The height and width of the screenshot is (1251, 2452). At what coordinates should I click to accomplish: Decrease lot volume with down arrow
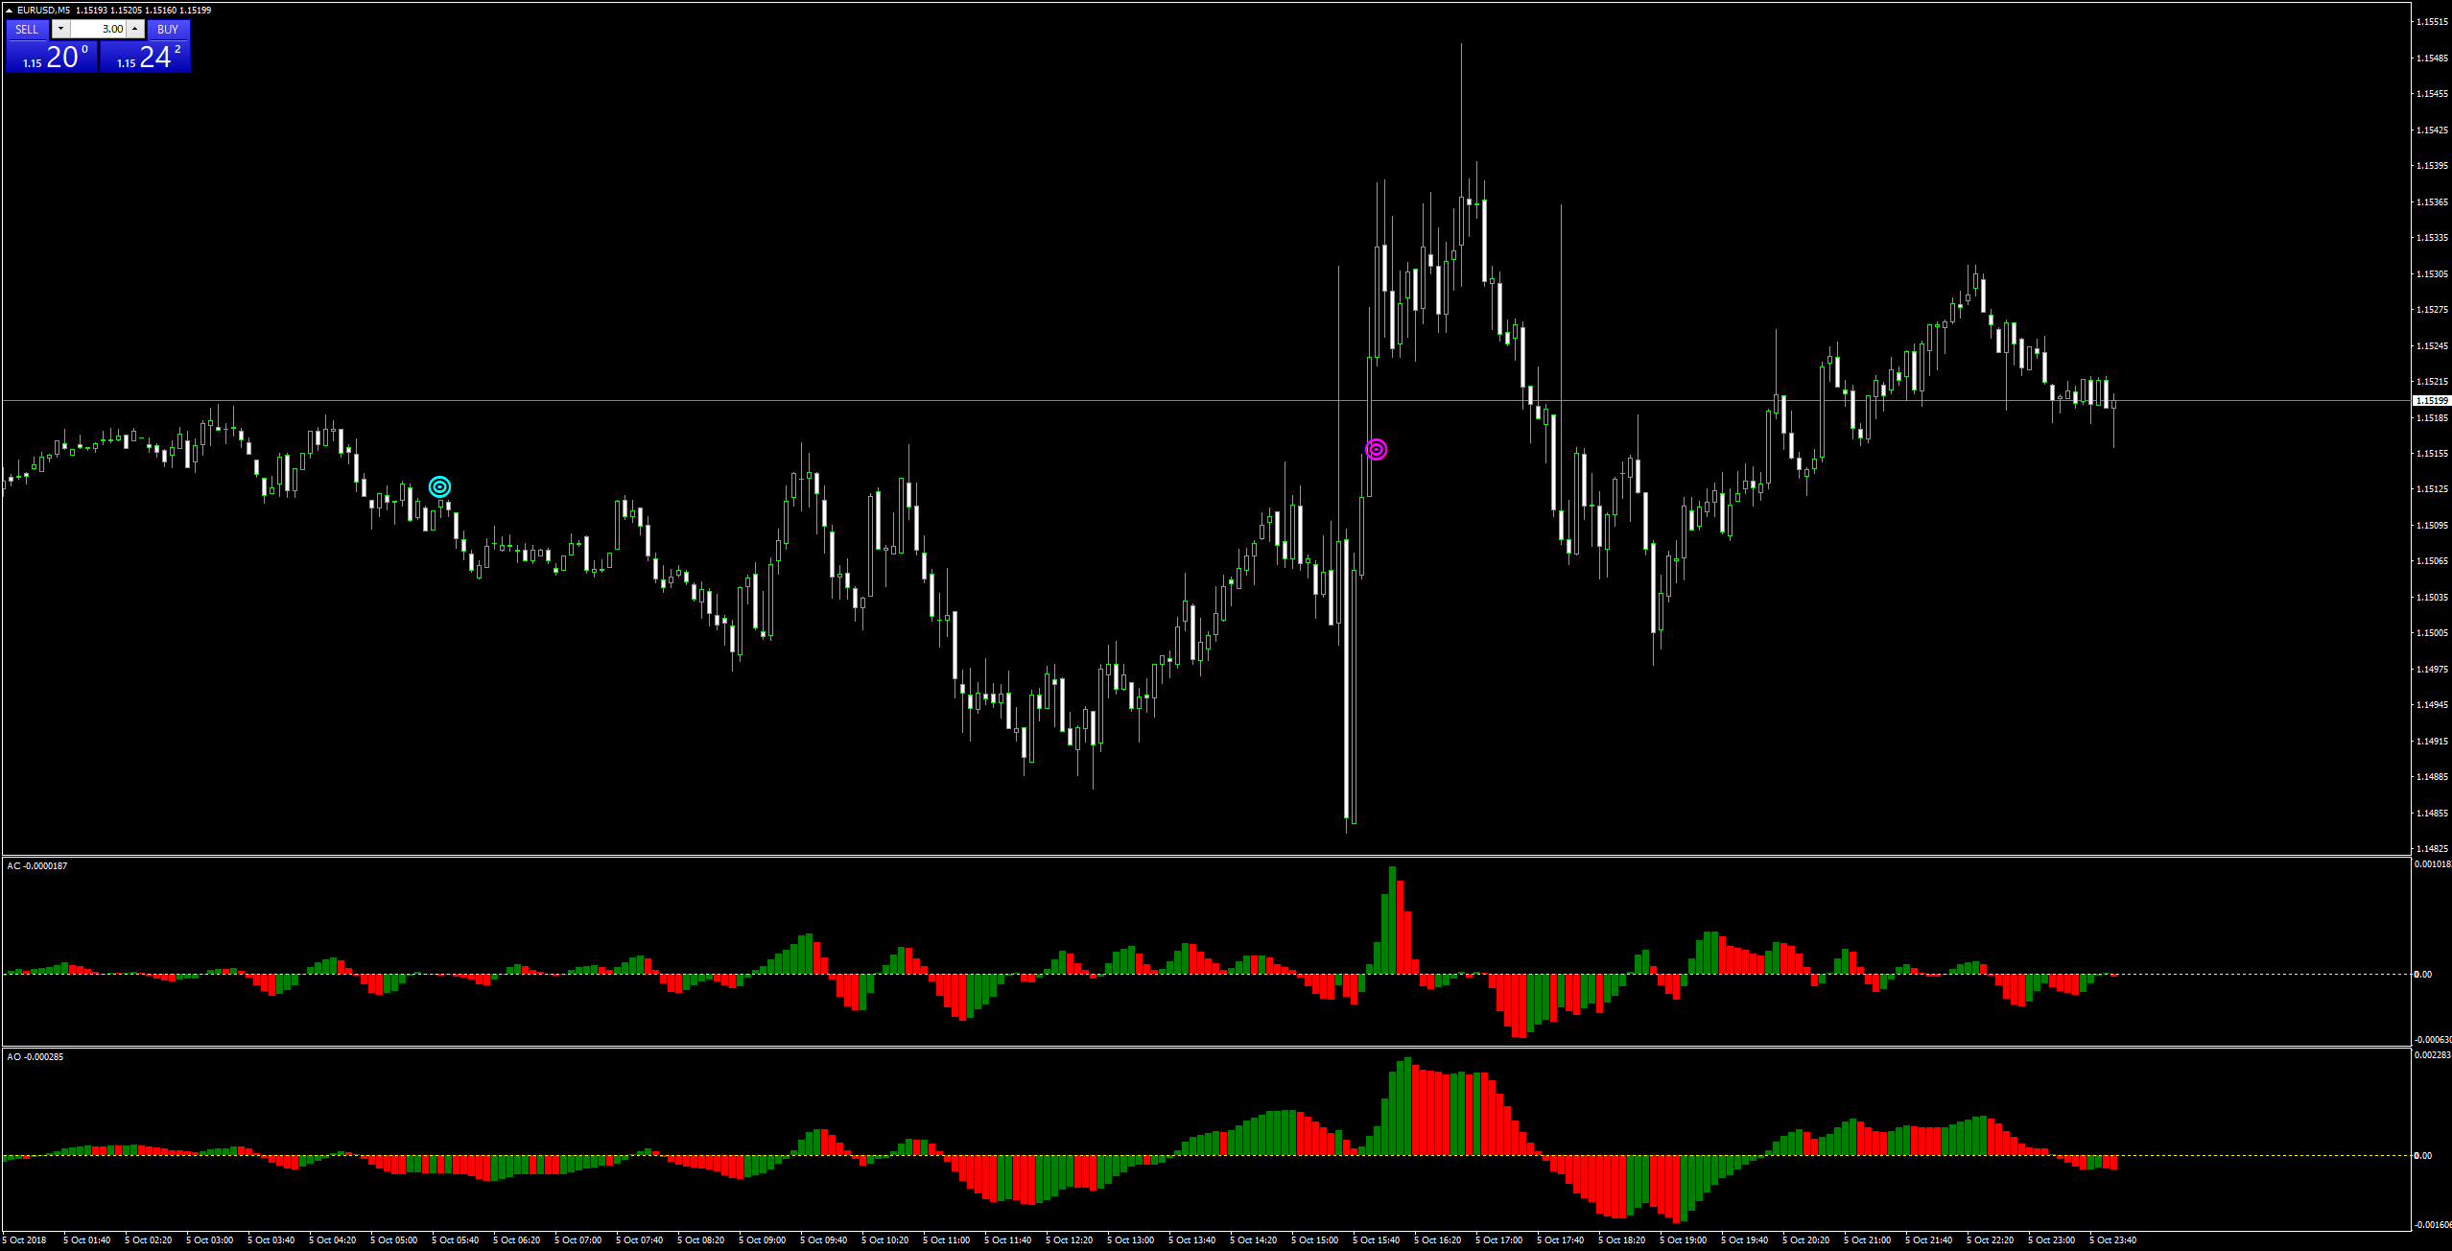(x=60, y=29)
